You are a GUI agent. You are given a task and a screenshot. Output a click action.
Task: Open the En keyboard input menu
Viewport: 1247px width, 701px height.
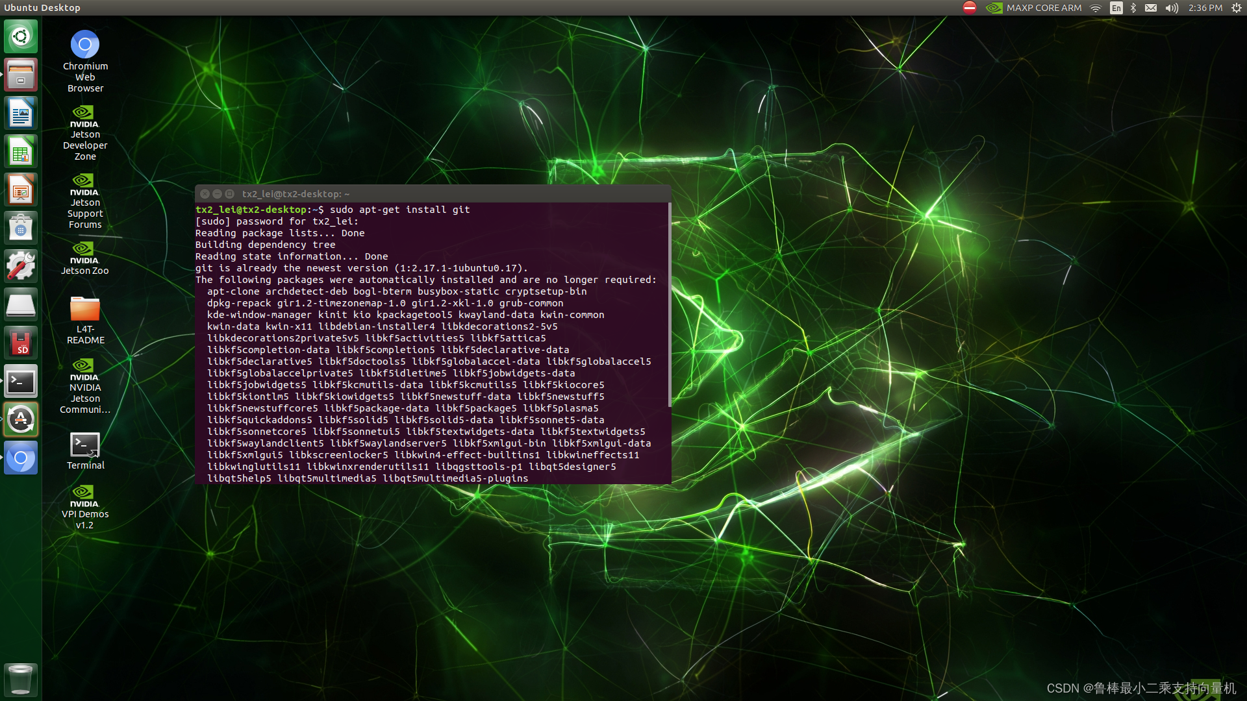click(x=1116, y=8)
